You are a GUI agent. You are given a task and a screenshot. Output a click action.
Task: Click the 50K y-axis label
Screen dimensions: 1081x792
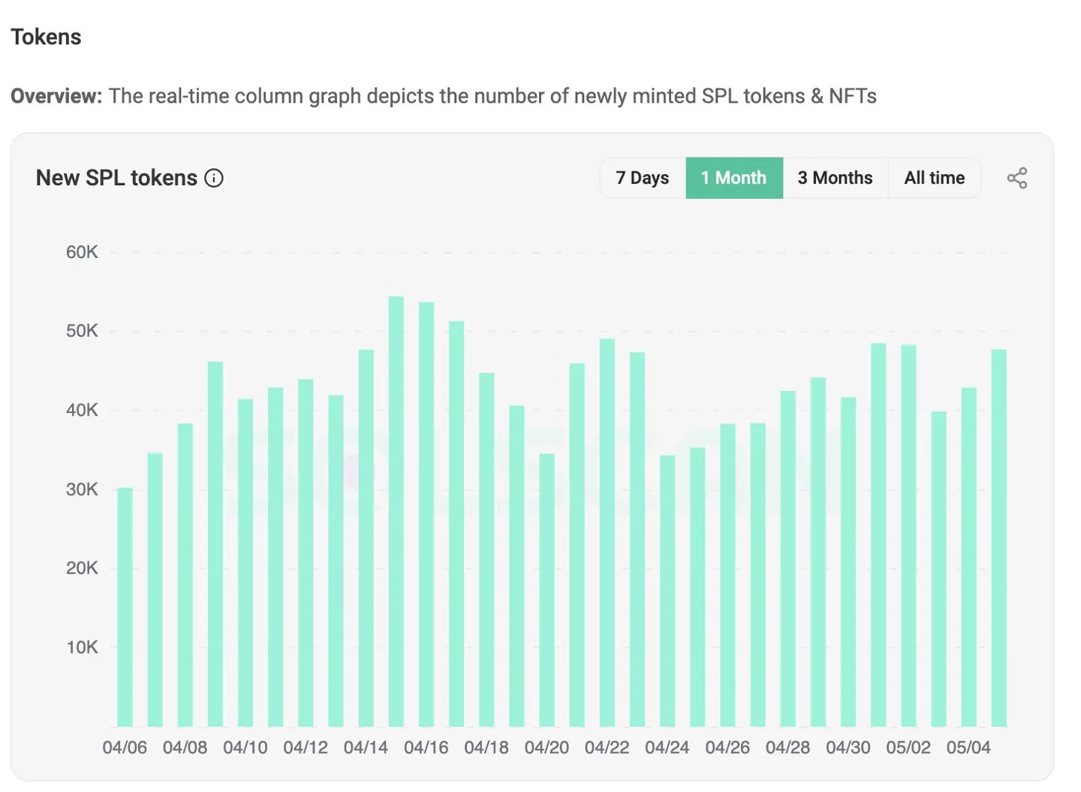tap(82, 331)
